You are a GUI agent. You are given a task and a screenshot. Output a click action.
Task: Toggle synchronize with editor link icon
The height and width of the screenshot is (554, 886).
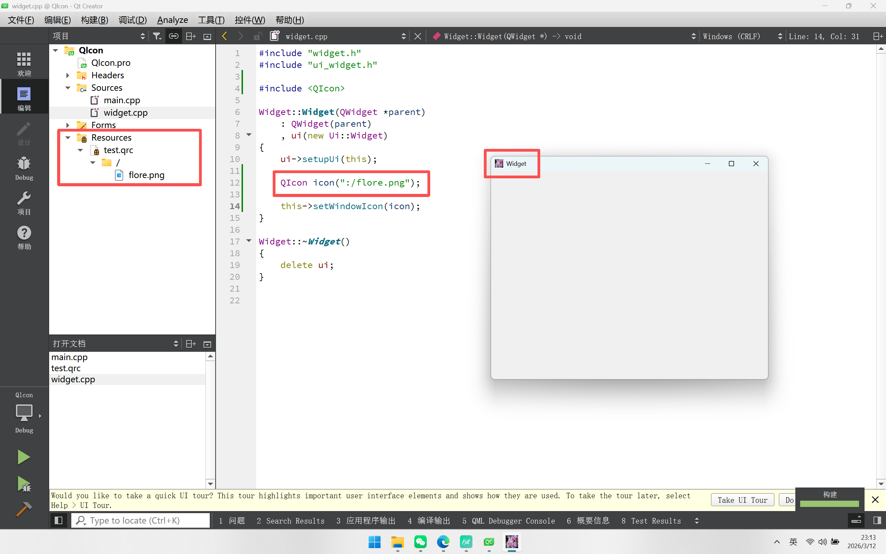pyautogui.click(x=173, y=36)
